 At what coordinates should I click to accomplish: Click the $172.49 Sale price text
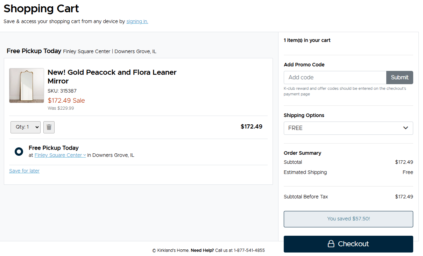[x=66, y=101]
